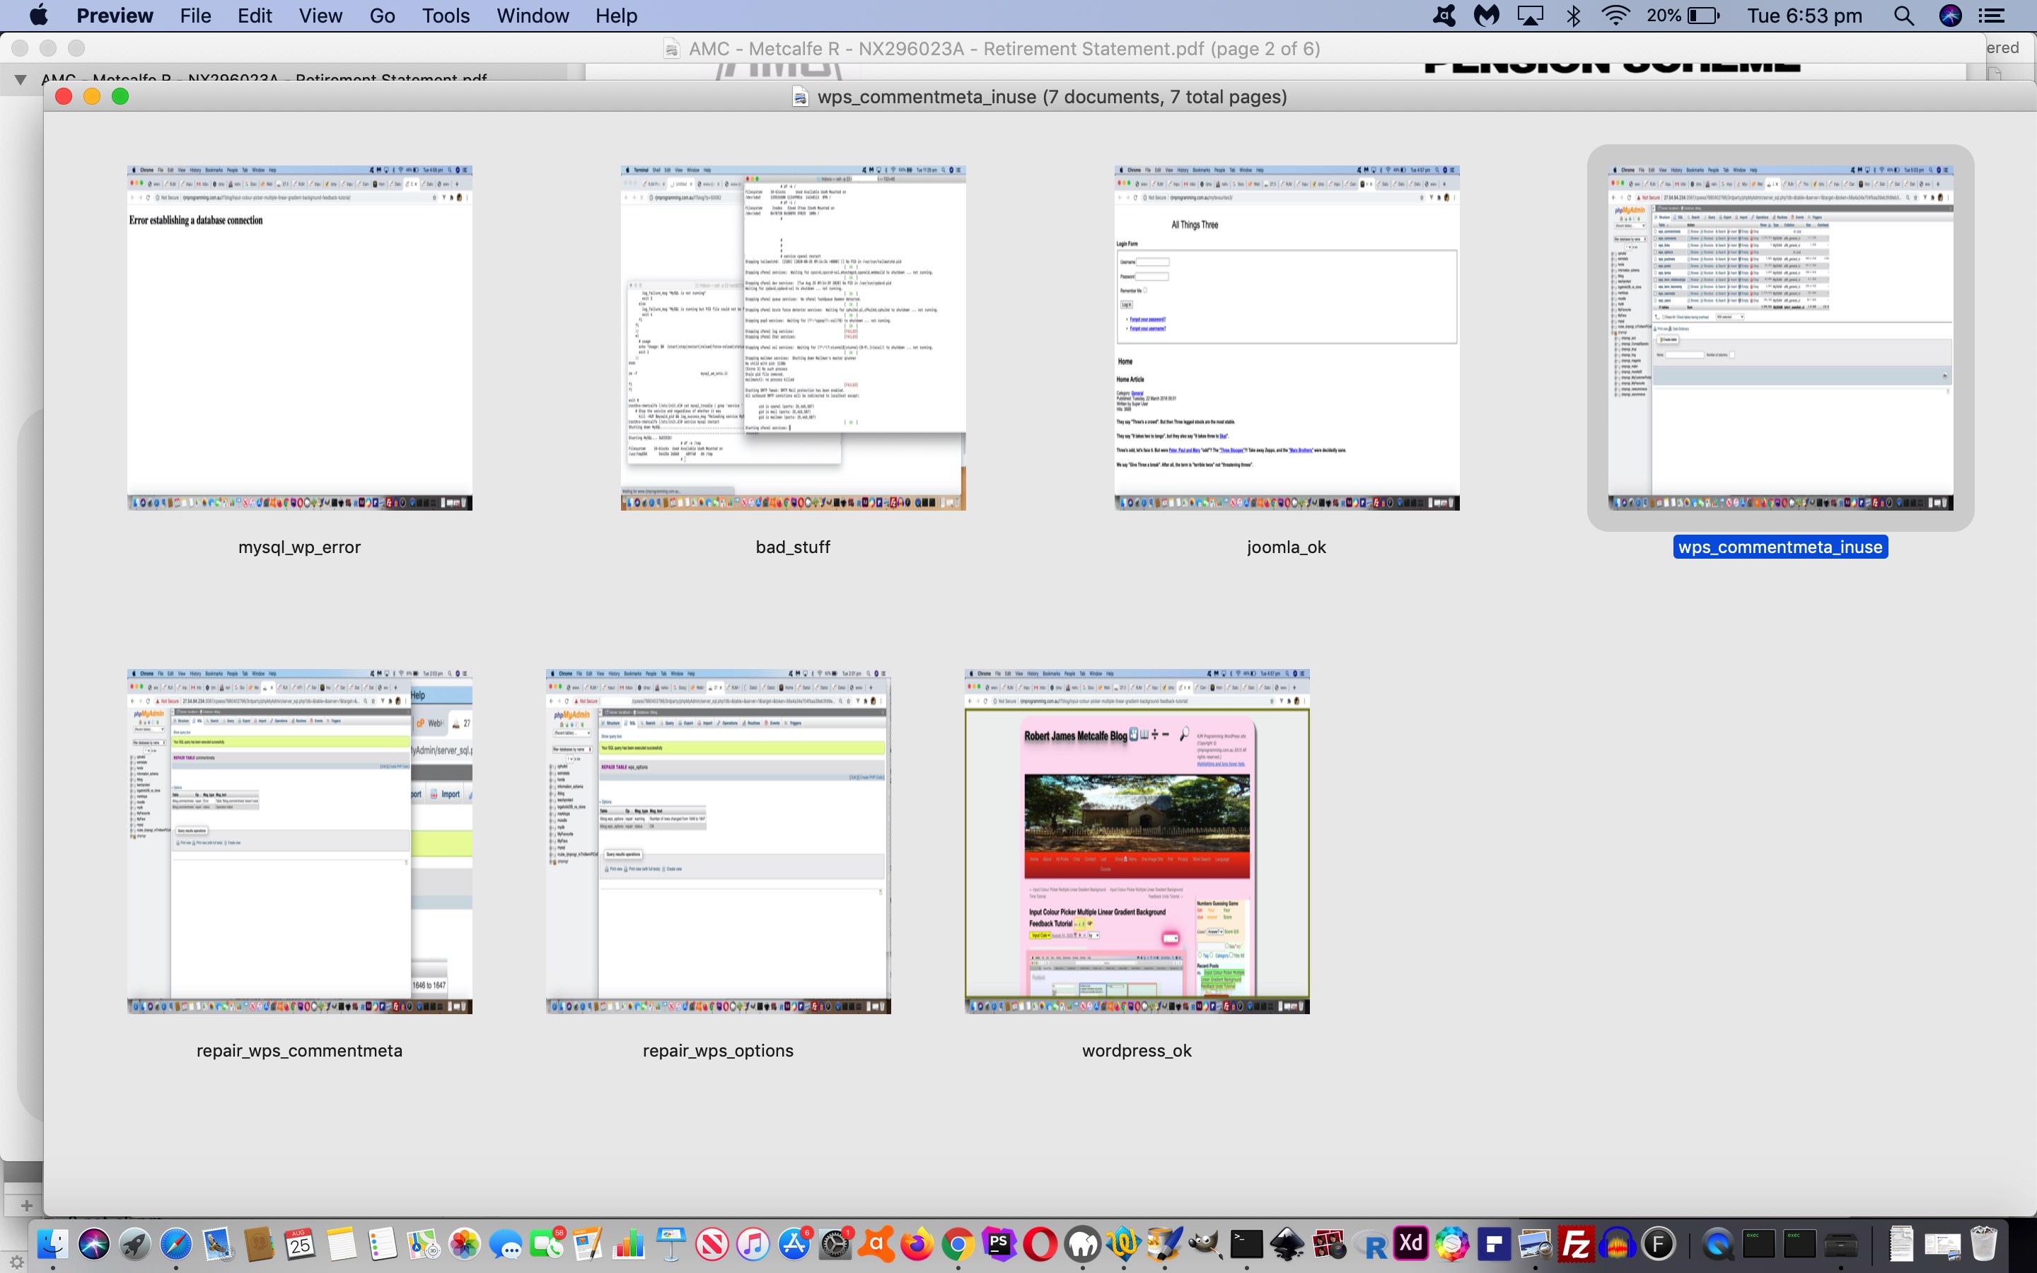Open PhpStorm PS icon in Dock
The width and height of the screenshot is (2037, 1273).
pyautogui.click(x=1000, y=1243)
